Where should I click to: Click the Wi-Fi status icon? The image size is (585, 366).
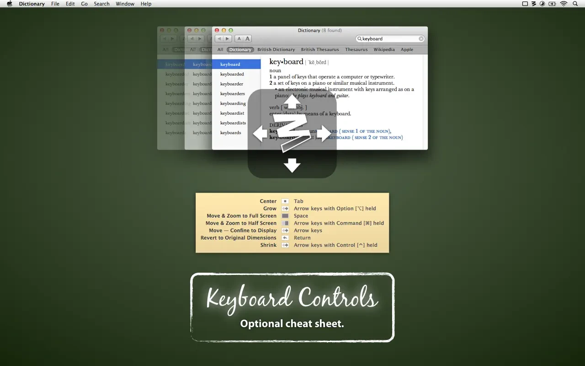pyautogui.click(x=564, y=4)
